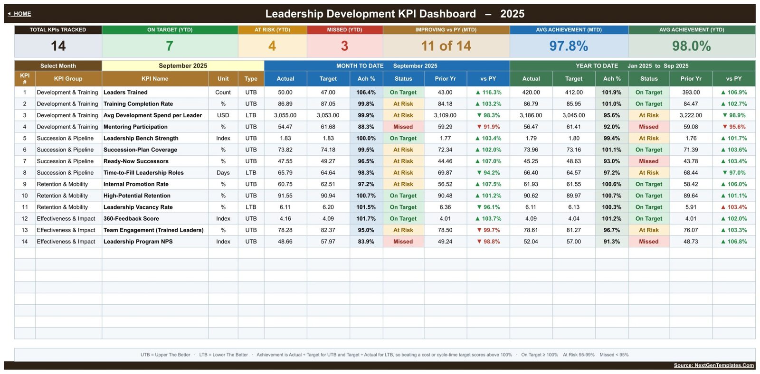Click the HOME link in the header
Viewport: 760px width, 374px height.
[19, 14]
